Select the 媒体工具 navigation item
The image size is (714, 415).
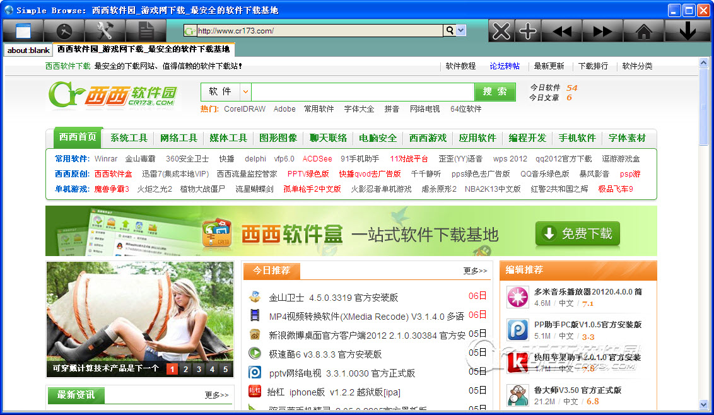pyautogui.click(x=228, y=138)
